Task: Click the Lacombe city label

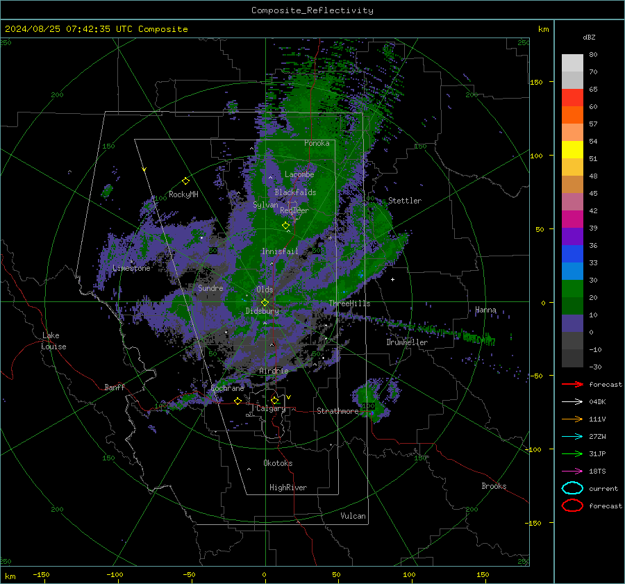Action: tap(299, 174)
